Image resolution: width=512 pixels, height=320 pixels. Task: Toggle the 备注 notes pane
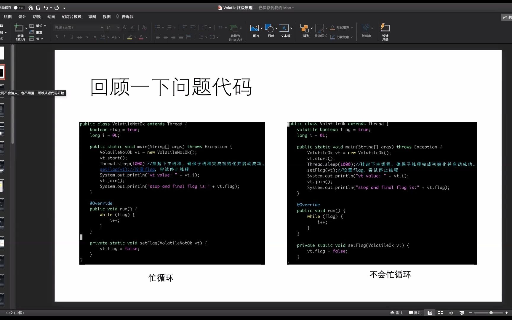pyautogui.click(x=396, y=313)
